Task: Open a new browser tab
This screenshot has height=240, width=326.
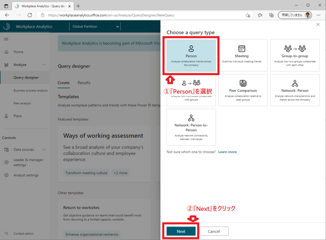Action: pyautogui.click(x=78, y=6)
